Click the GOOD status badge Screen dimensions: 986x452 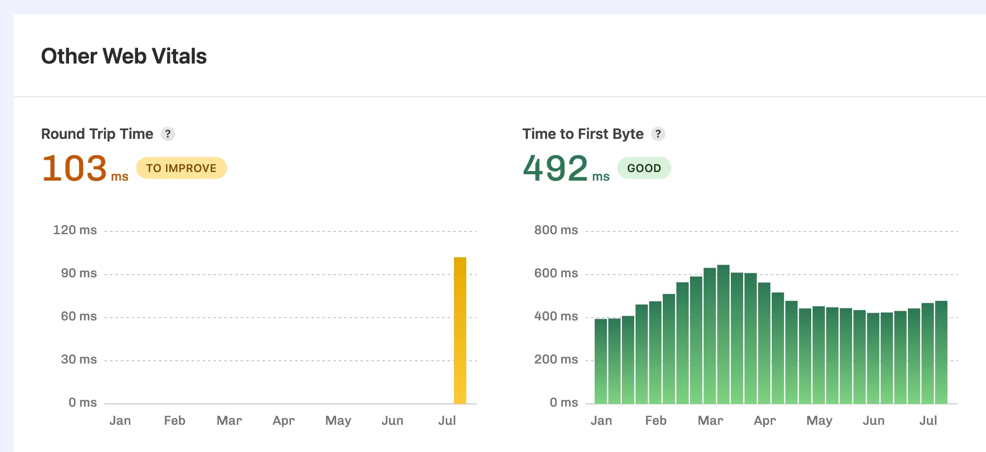(644, 168)
